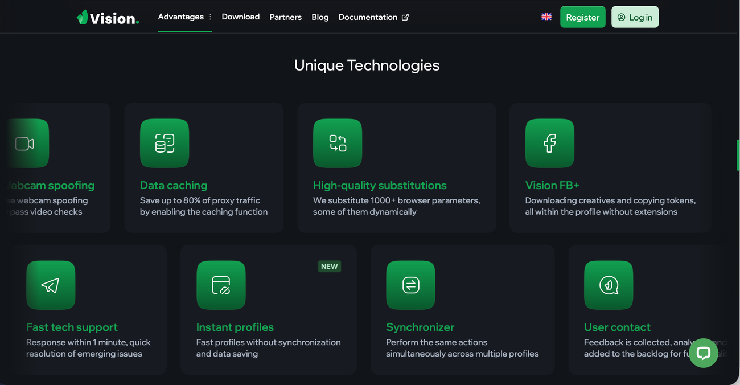The height and width of the screenshot is (385, 740).
Task: Click the User contact chat-bubble icon
Action: [609, 285]
